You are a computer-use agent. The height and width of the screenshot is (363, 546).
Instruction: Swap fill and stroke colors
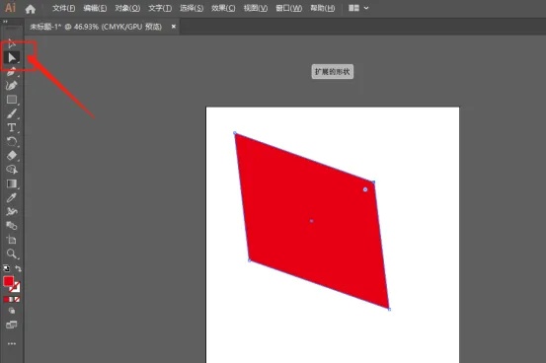tap(18, 268)
